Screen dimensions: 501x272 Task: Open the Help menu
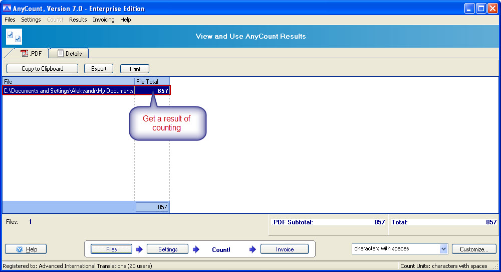click(126, 20)
